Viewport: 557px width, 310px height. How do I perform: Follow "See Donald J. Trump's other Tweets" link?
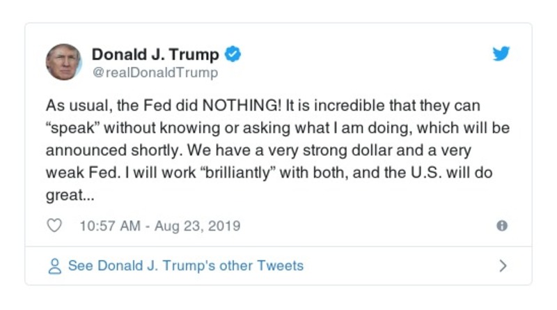pyautogui.click(x=185, y=265)
